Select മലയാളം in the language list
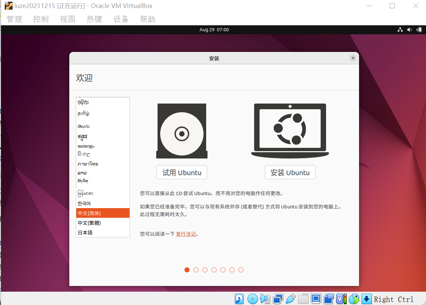426x305 pixels. [103, 146]
